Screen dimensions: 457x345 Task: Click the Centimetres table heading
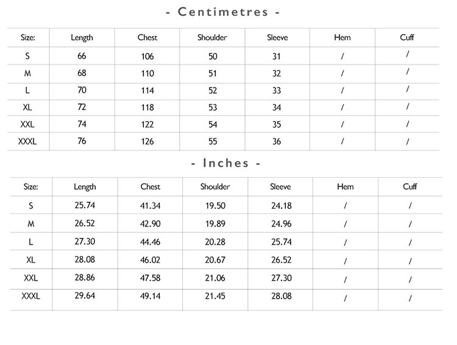click(x=223, y=12)
